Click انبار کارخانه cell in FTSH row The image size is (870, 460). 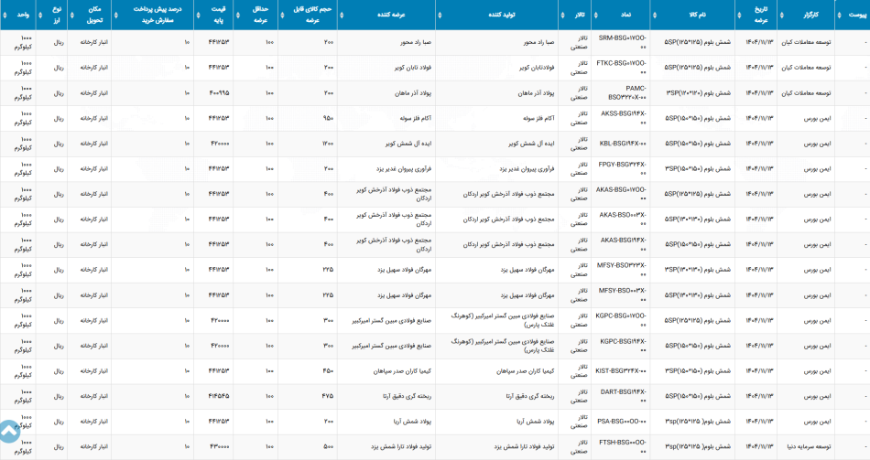(93, 446)
